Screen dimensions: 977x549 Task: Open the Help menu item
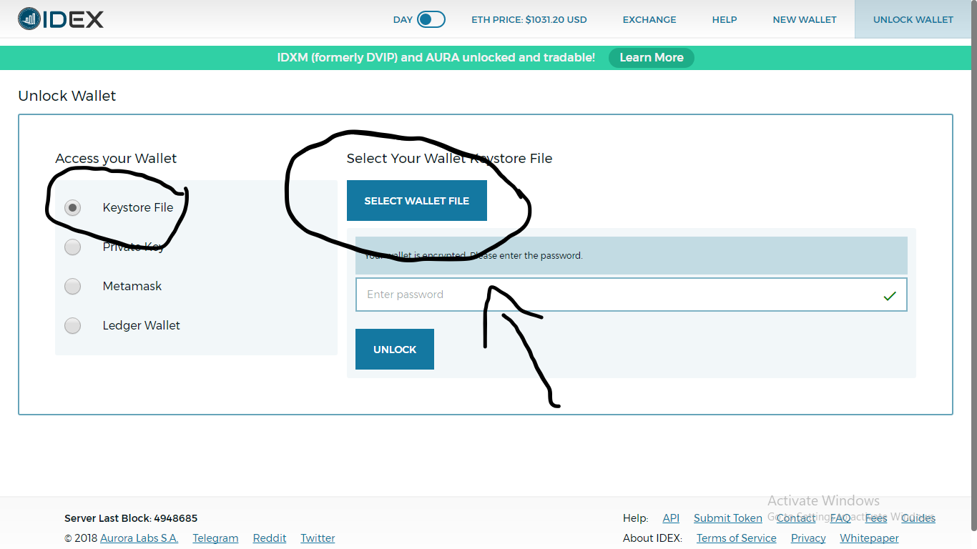point(724,19)
